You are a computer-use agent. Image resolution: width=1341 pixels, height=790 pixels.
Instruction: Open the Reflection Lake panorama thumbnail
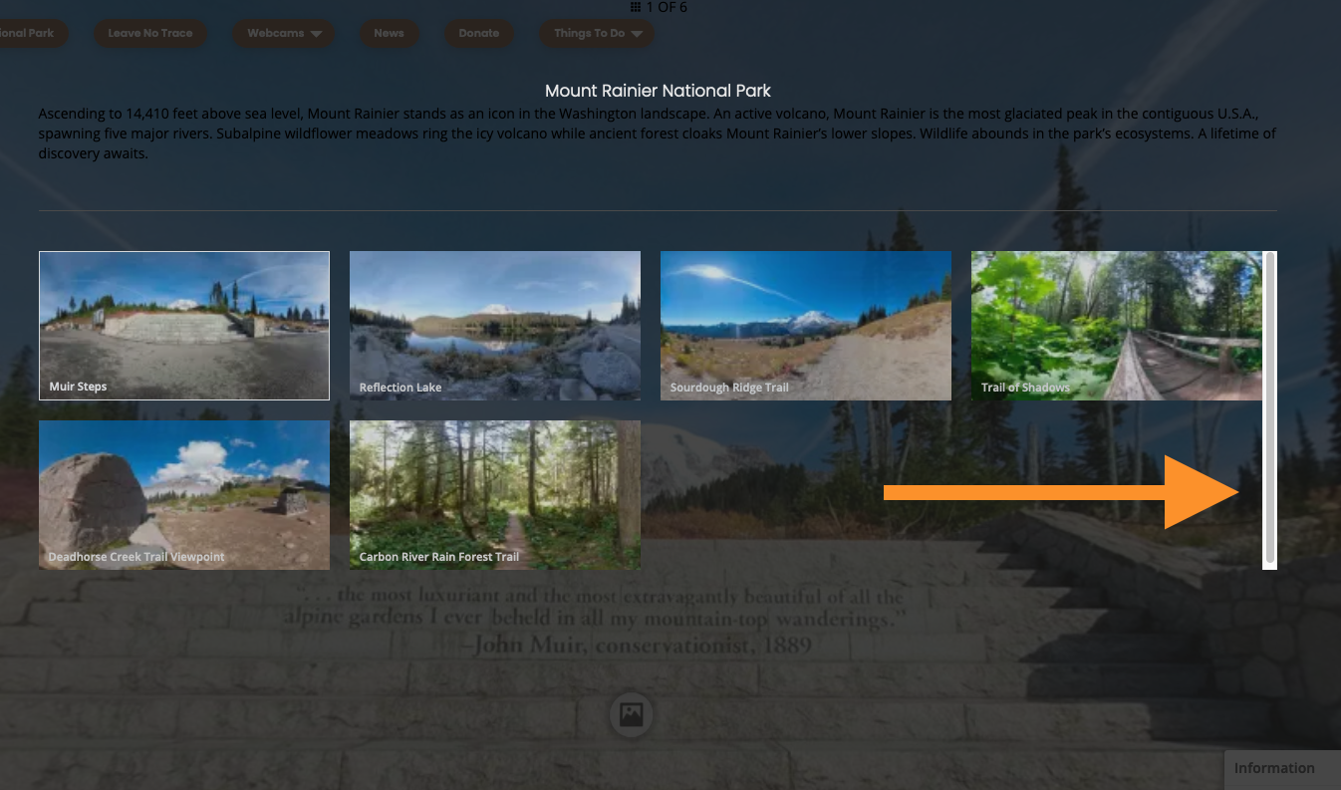point(495,326)
